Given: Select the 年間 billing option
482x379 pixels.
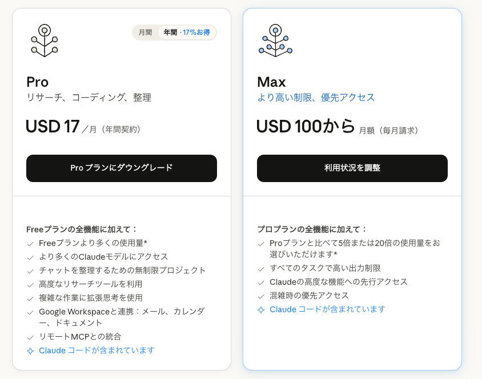Looking at the screenshot, I should [170, 32].
